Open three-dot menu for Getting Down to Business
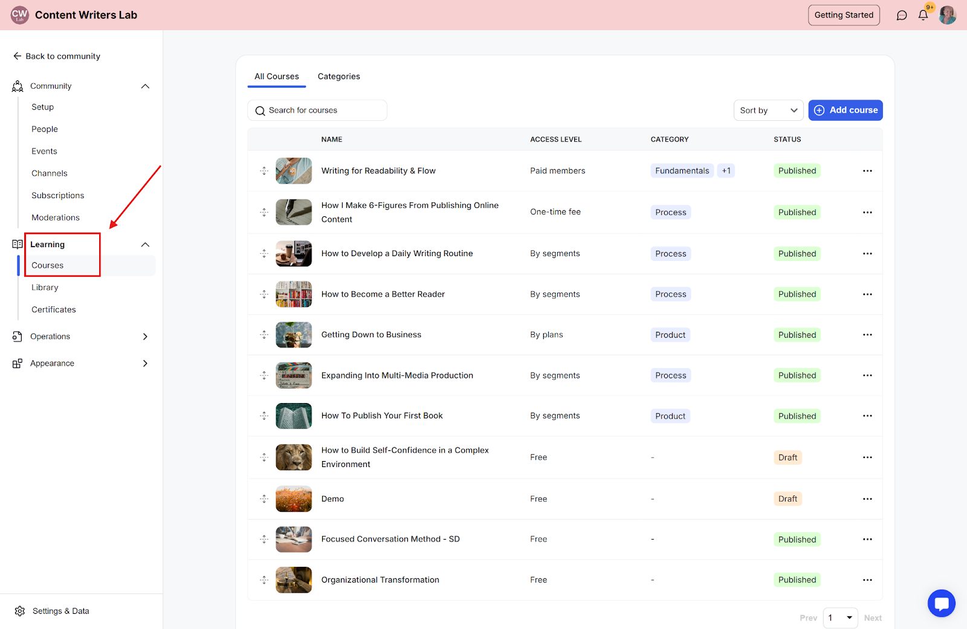Image resolution: width=967 pixels, height=629 pixels. (x=867, y=335)
